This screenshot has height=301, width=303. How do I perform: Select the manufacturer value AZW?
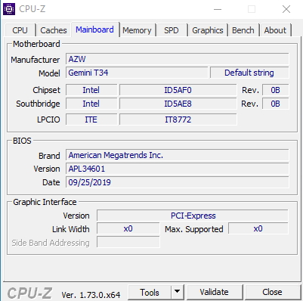(x=178, y=59)
